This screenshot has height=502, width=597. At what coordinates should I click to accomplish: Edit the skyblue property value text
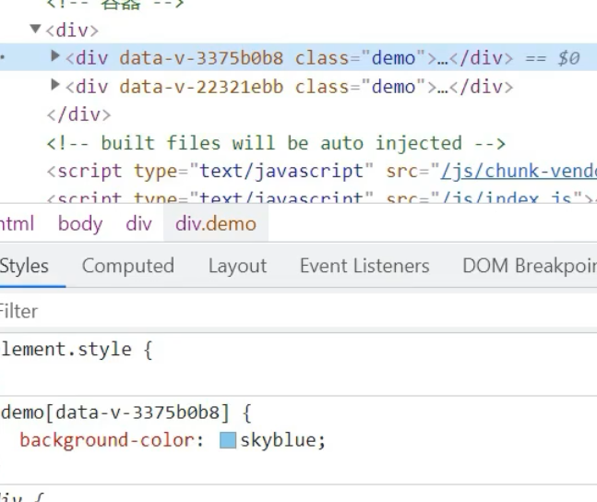click(x=280, y=440)
